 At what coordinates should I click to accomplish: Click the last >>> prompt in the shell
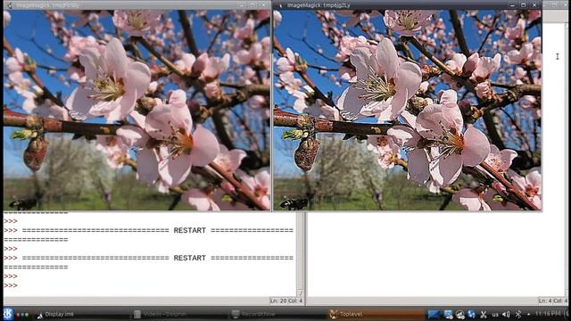(11, 285)
